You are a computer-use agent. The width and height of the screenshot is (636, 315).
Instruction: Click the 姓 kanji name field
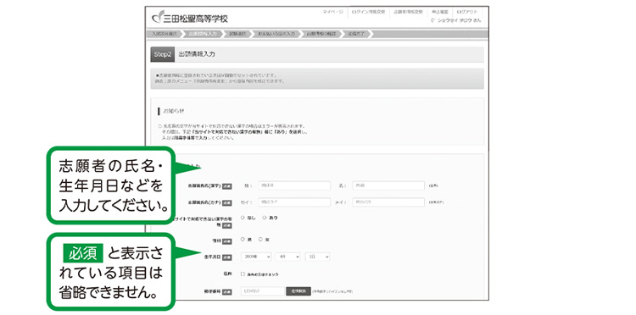293,185
